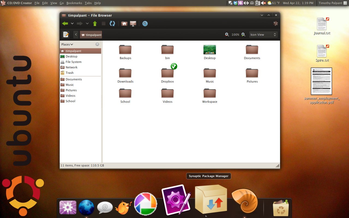Open the dock Trash recycle bin
Screen dimensions: 349x218
[x=281, y=208]
